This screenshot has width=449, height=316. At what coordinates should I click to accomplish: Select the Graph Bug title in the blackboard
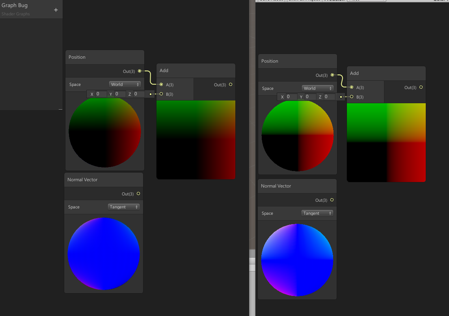[x=15, y=5]
